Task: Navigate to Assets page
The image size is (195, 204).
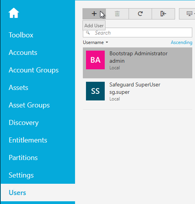Action: coord(18,88)
